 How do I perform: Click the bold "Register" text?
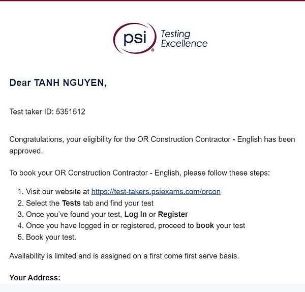173,214
